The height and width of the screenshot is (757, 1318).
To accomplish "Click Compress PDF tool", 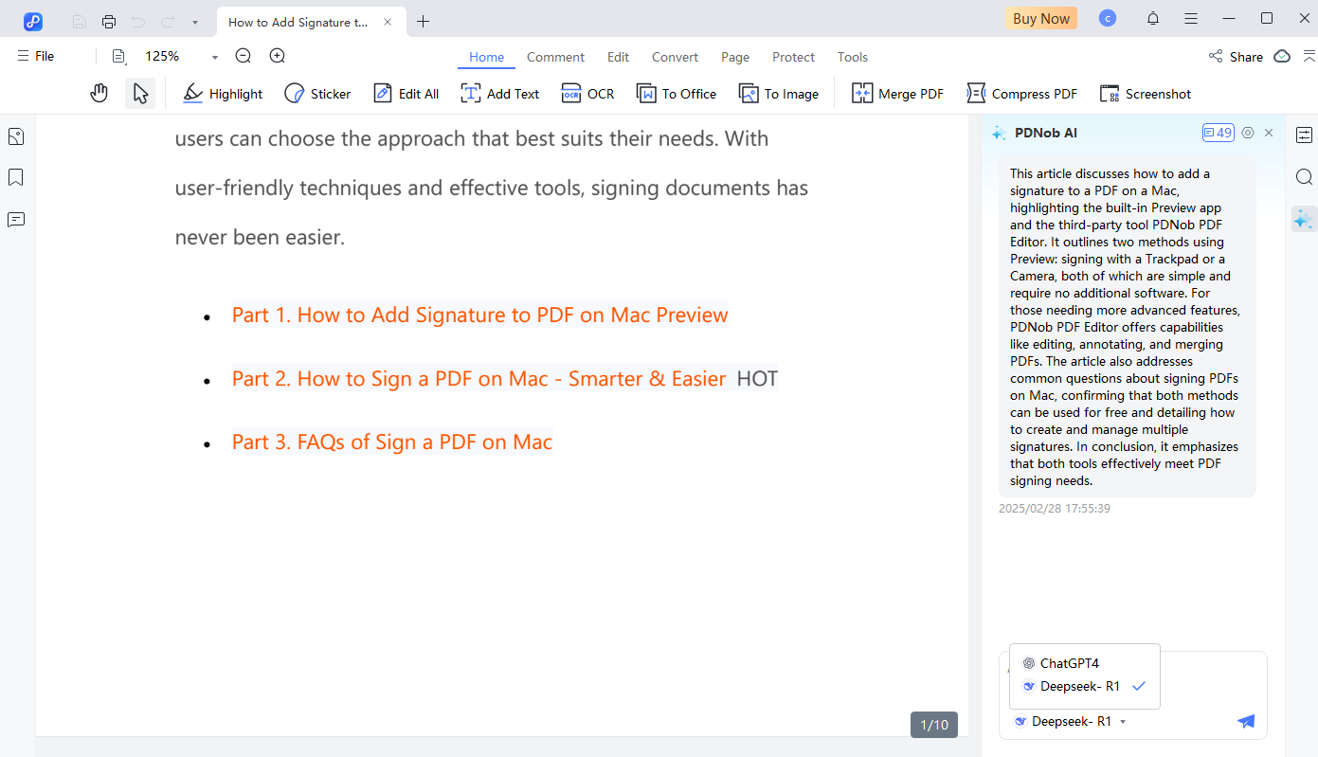I will pyautogui.click(x=1021, y=94).
